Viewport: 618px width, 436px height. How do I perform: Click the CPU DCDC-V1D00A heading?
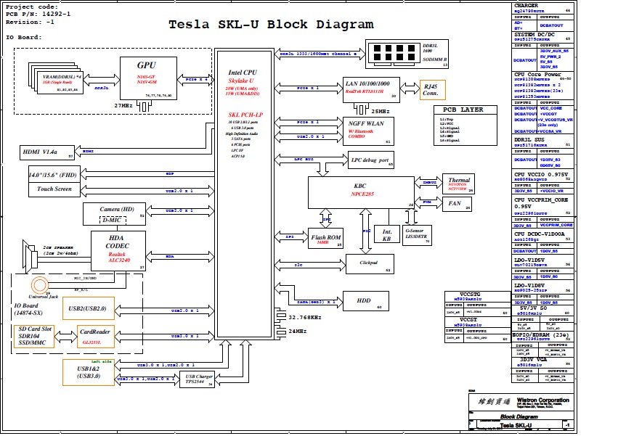click(x=539, y=234)
